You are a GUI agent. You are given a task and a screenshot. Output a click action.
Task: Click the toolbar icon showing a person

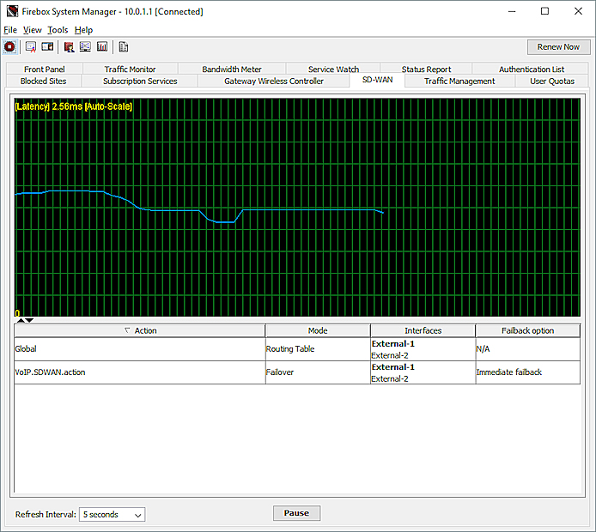click(x=70, y=46)
